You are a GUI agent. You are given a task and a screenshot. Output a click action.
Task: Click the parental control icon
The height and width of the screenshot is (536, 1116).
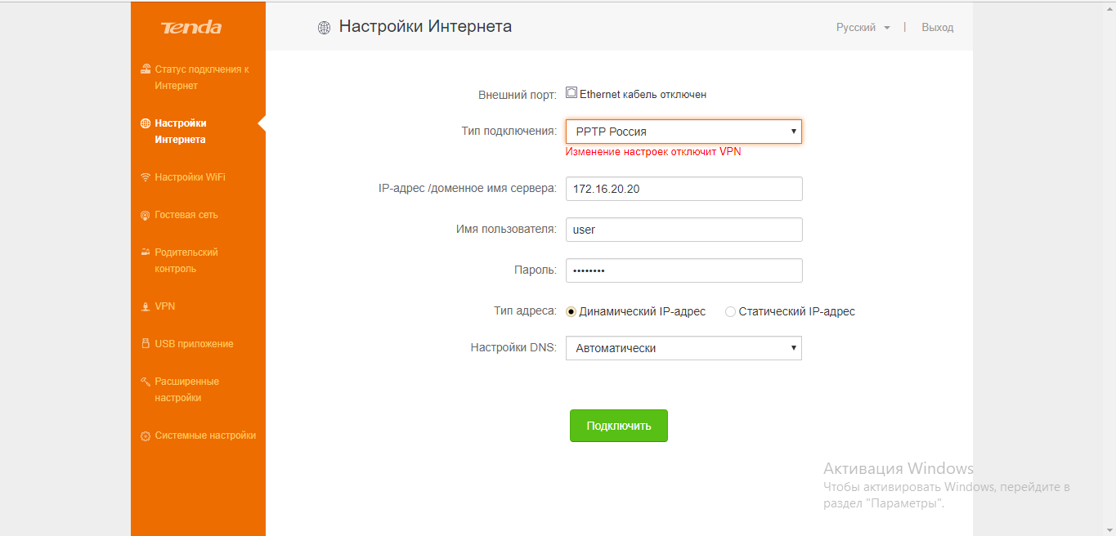click(146, 252)
